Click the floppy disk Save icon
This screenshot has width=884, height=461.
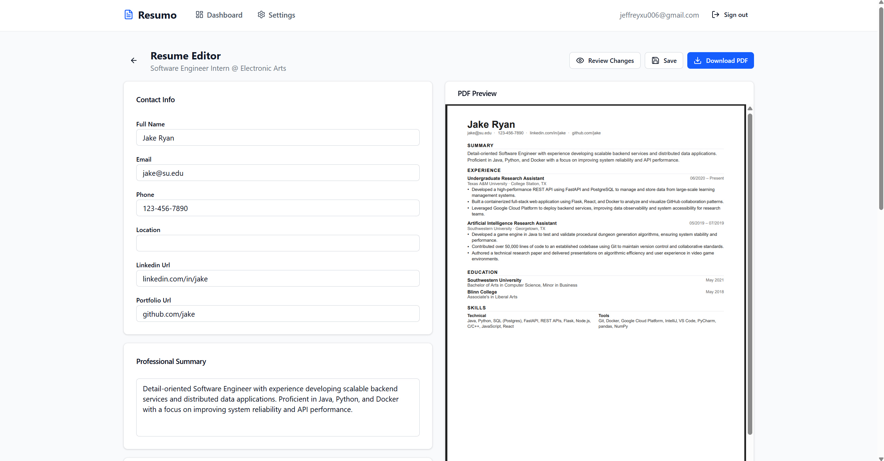pos(655,60)
